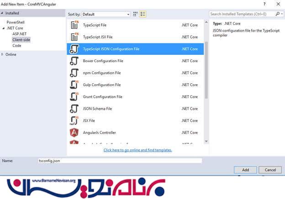Viewport: 285px width, 199px height.
Task: Click .NET Core label in npm Configuration row
Action: pos(190,73)
